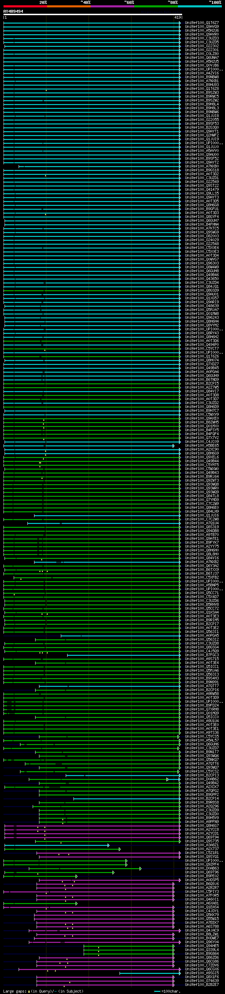Open hit UniRef100_Q9AVQ9
The height and width of the screenshot is (994, 225).
[201, 27]
